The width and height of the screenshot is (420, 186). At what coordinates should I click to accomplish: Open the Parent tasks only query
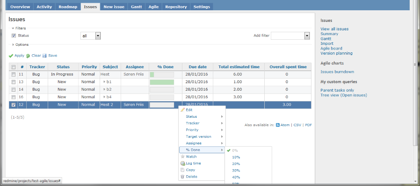(x=337, y=90)
